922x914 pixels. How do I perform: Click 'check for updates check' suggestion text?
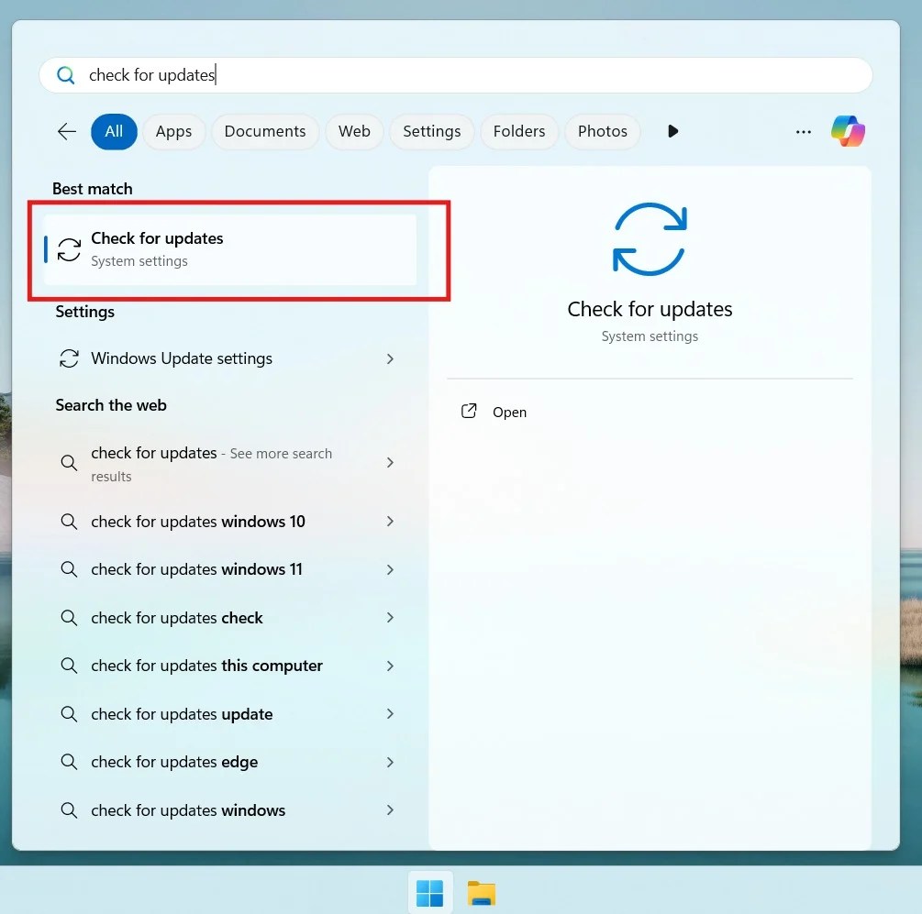[x=177, y=618]
